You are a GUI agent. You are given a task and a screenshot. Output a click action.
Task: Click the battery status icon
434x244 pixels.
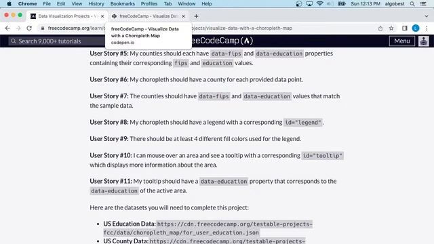342,3
